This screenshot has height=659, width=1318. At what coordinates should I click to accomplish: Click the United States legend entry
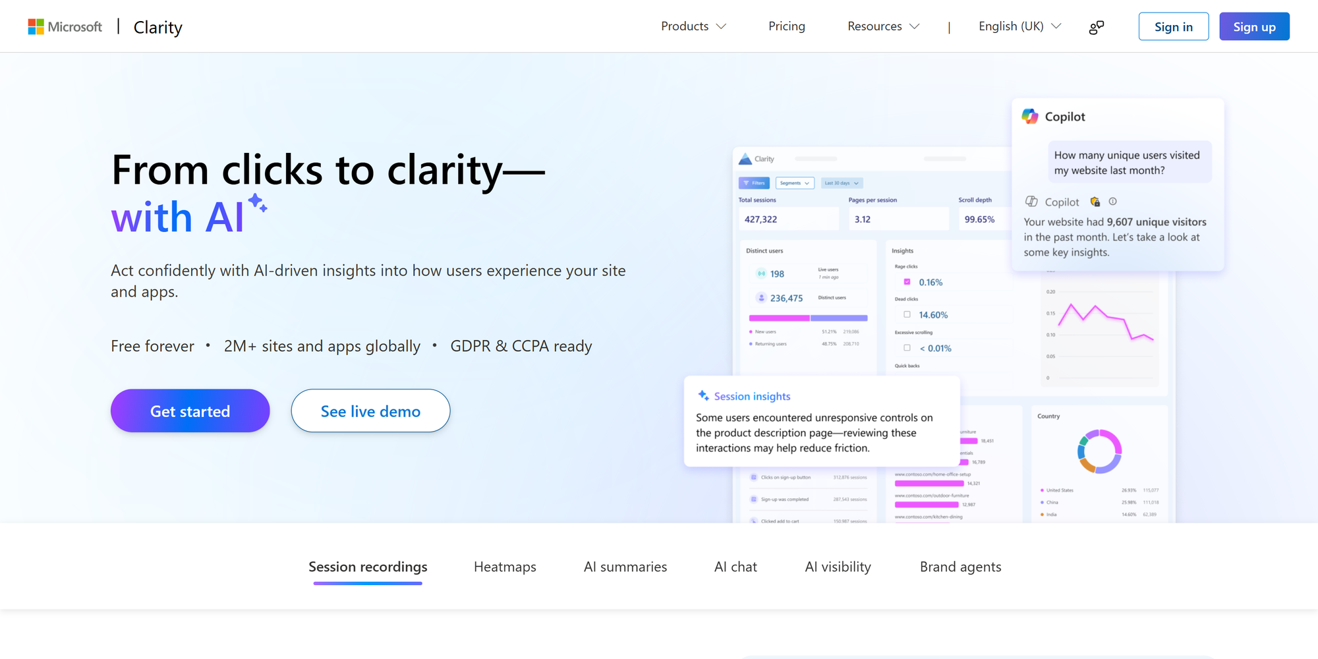tap(1060, 490)
